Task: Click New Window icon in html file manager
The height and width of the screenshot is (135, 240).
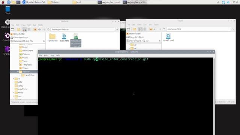Action: click(128, 29)
